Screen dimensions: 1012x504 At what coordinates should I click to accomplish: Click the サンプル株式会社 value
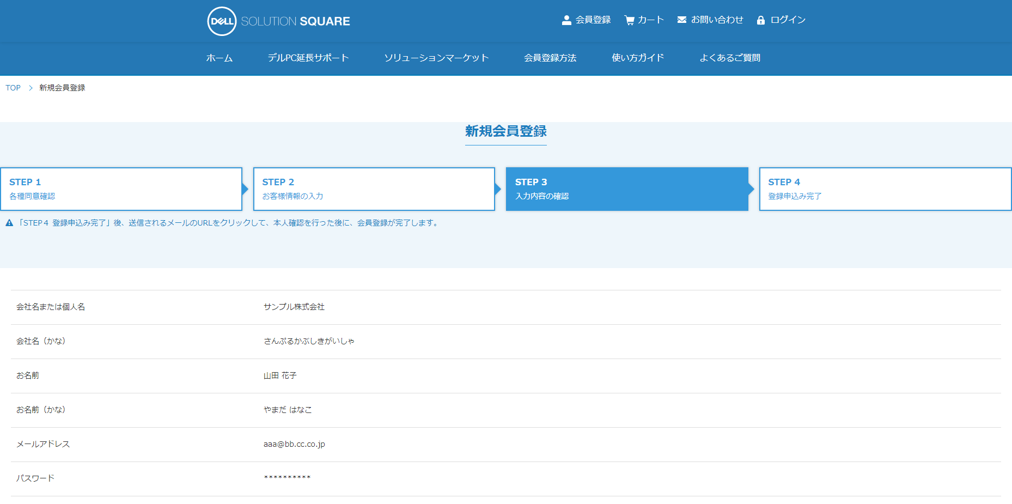pos(294,307)
